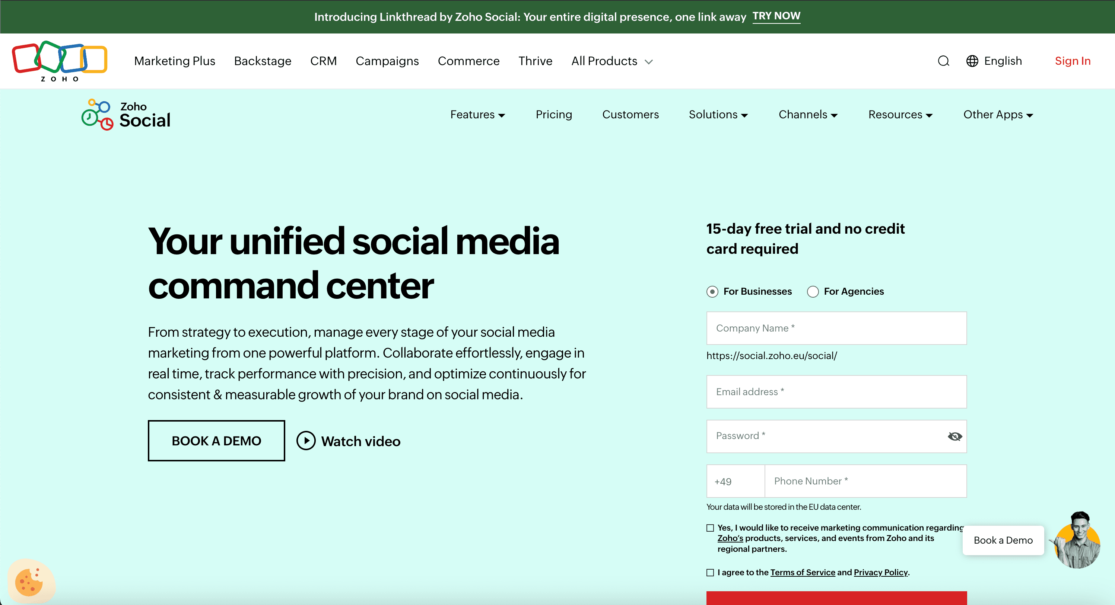The width and height of the screenshot is (1115, 605).
Task: Click the red sign-up button at form bottom
Action: pyautogui.click(x=836, y=598)
